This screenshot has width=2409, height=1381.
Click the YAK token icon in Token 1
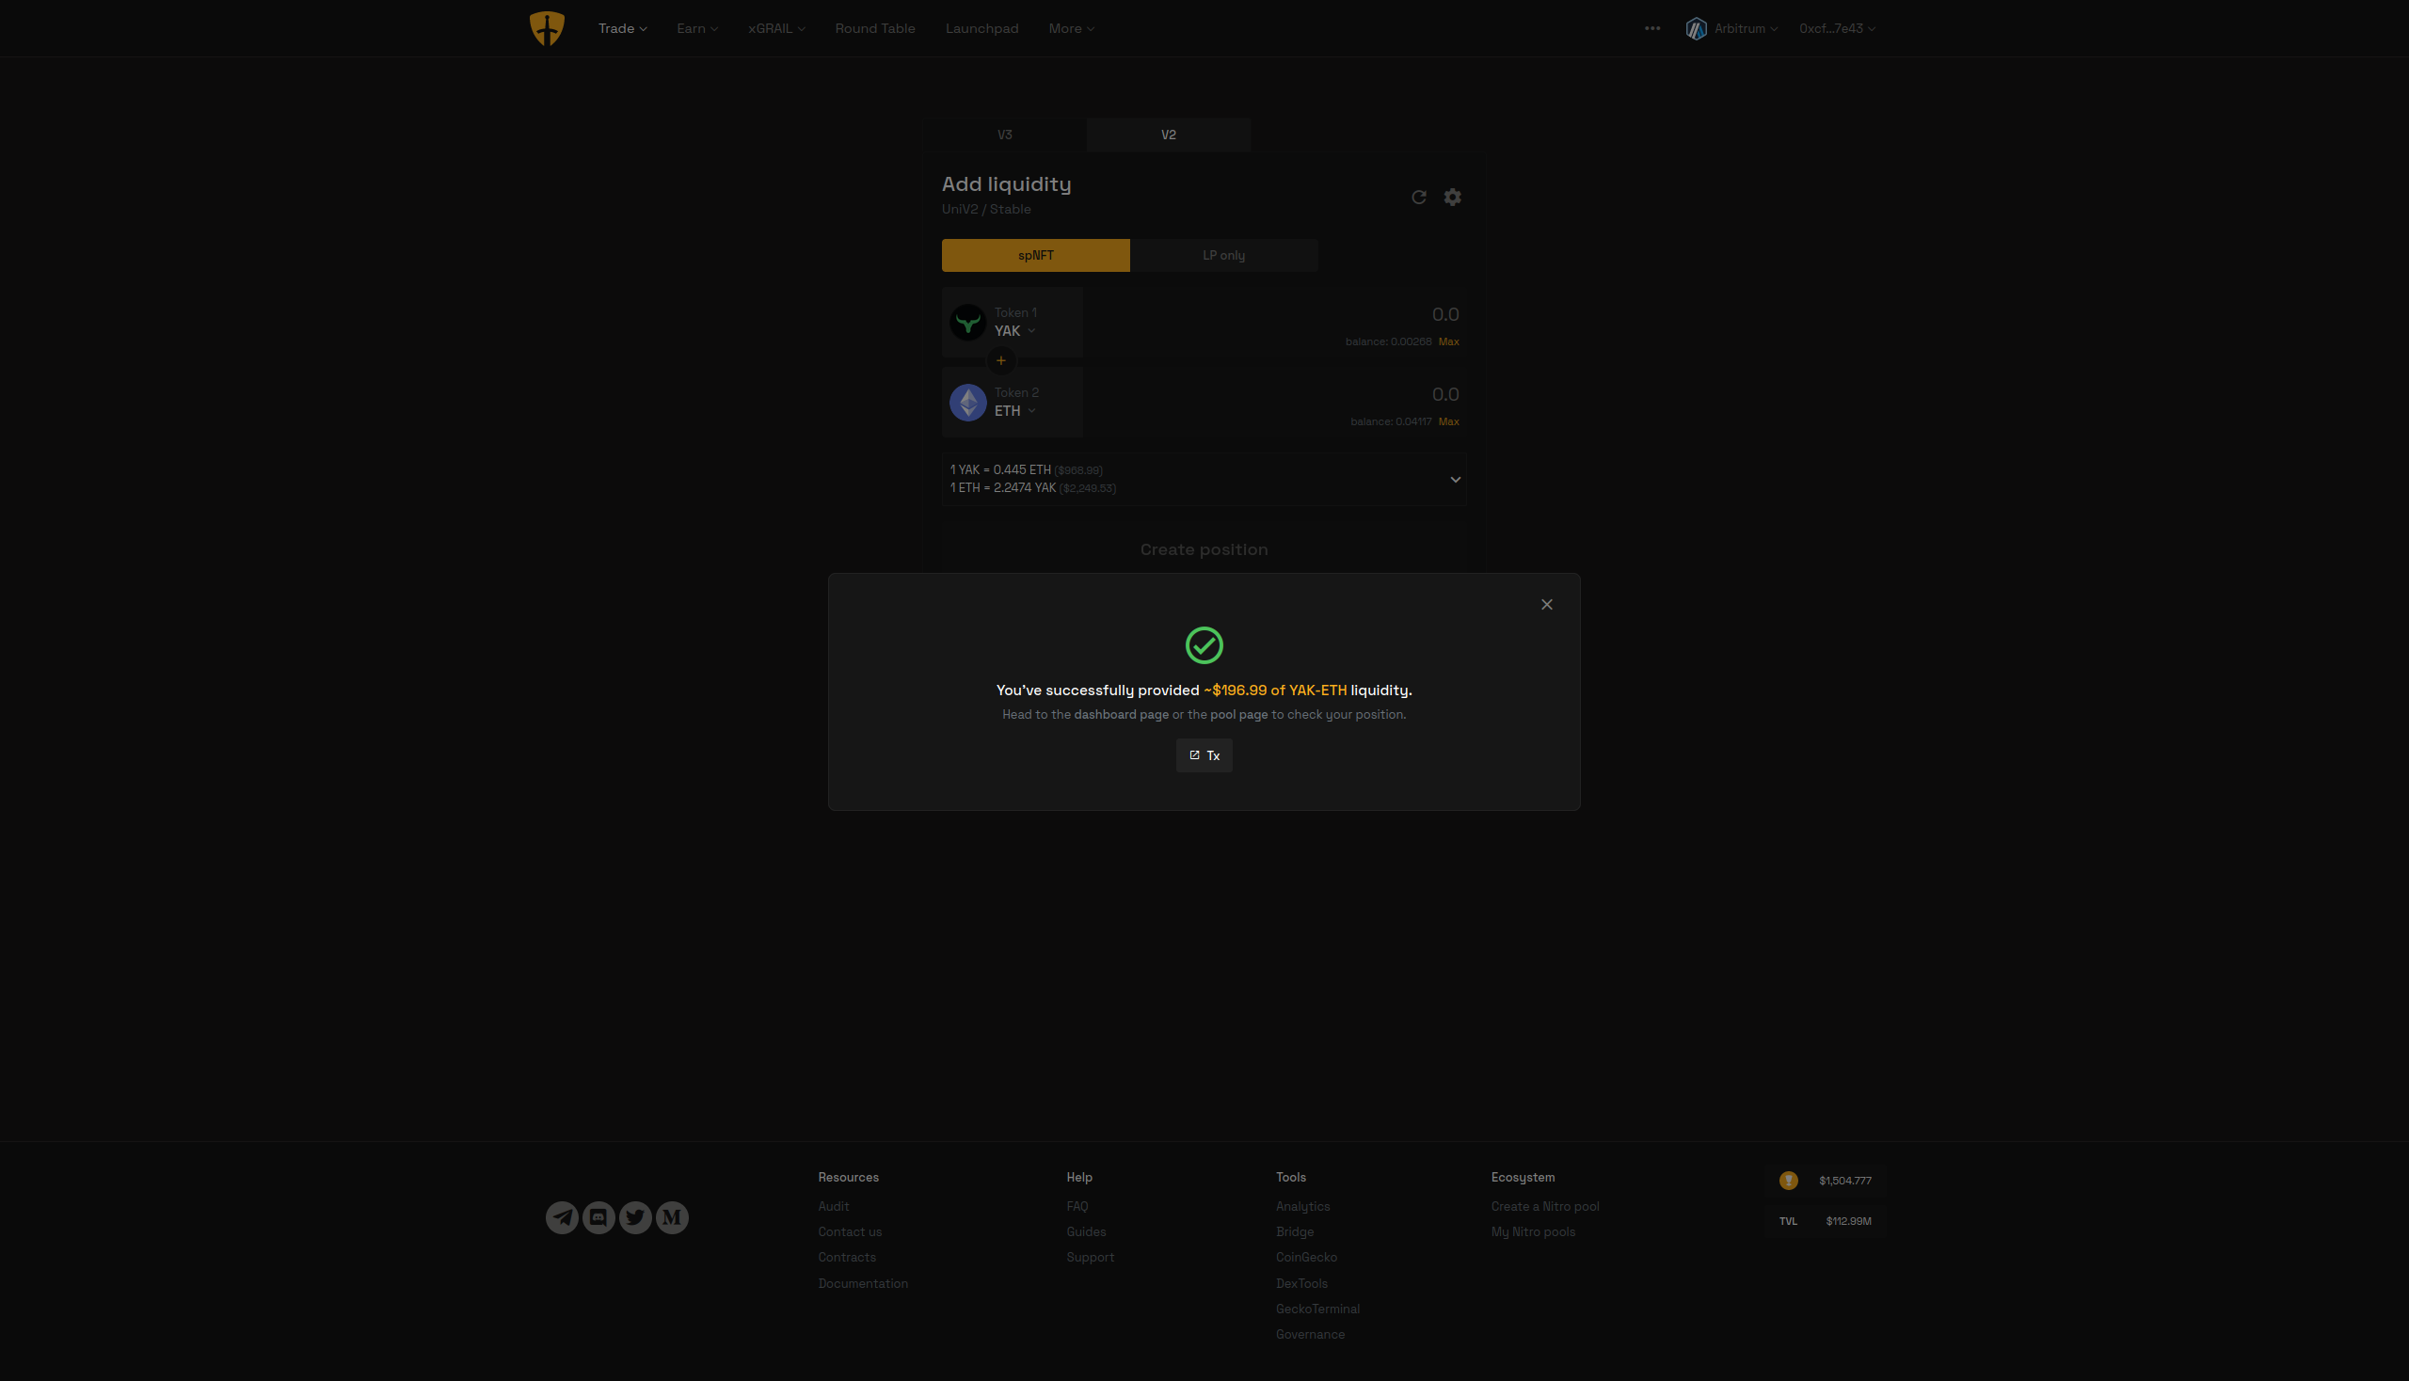[x=968, y=323]
